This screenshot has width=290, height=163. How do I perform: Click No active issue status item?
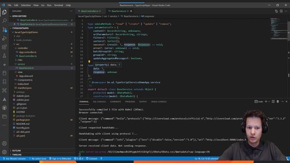pos(38,158)
